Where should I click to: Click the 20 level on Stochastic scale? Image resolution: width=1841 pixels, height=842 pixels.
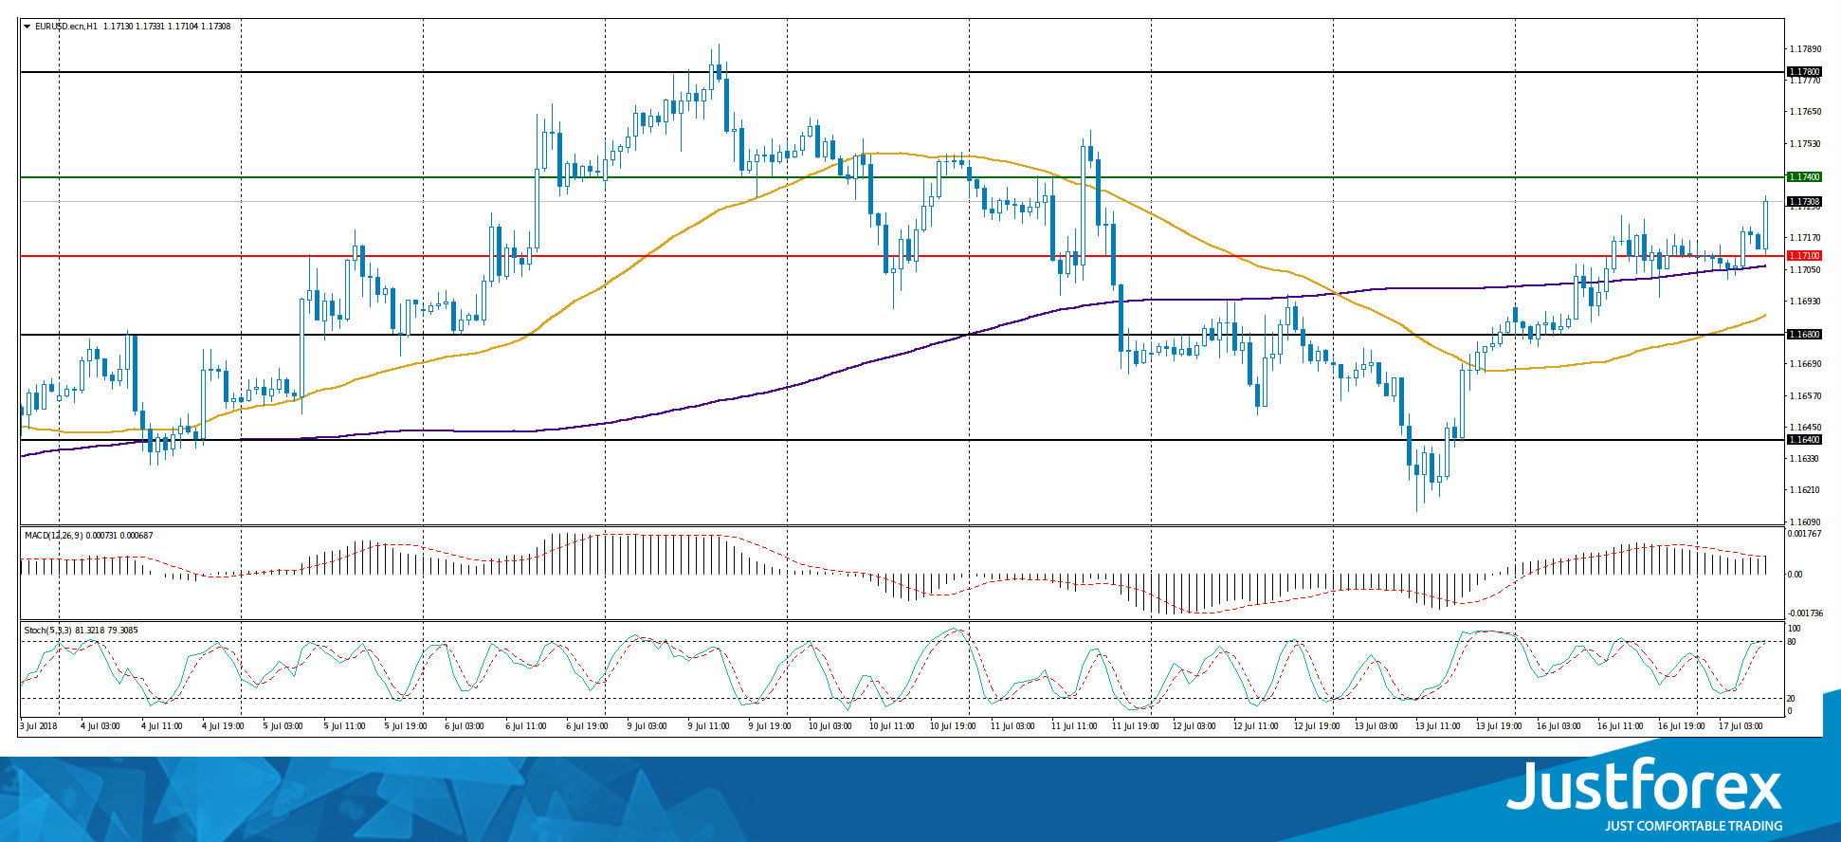coord(1791,699)
